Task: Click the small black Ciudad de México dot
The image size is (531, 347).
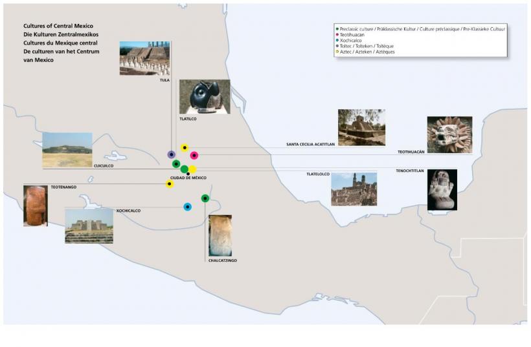Action: tap(188, 174)
